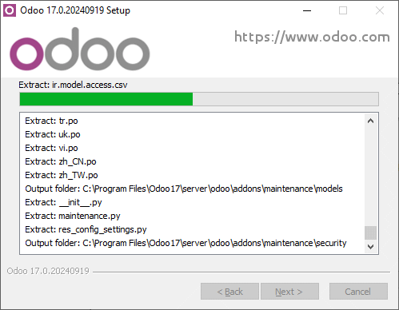The image size is (399, 310).
Task: Click the 'Extract: ir.model.access.csv' status label
Action: [x=73, y=85]
